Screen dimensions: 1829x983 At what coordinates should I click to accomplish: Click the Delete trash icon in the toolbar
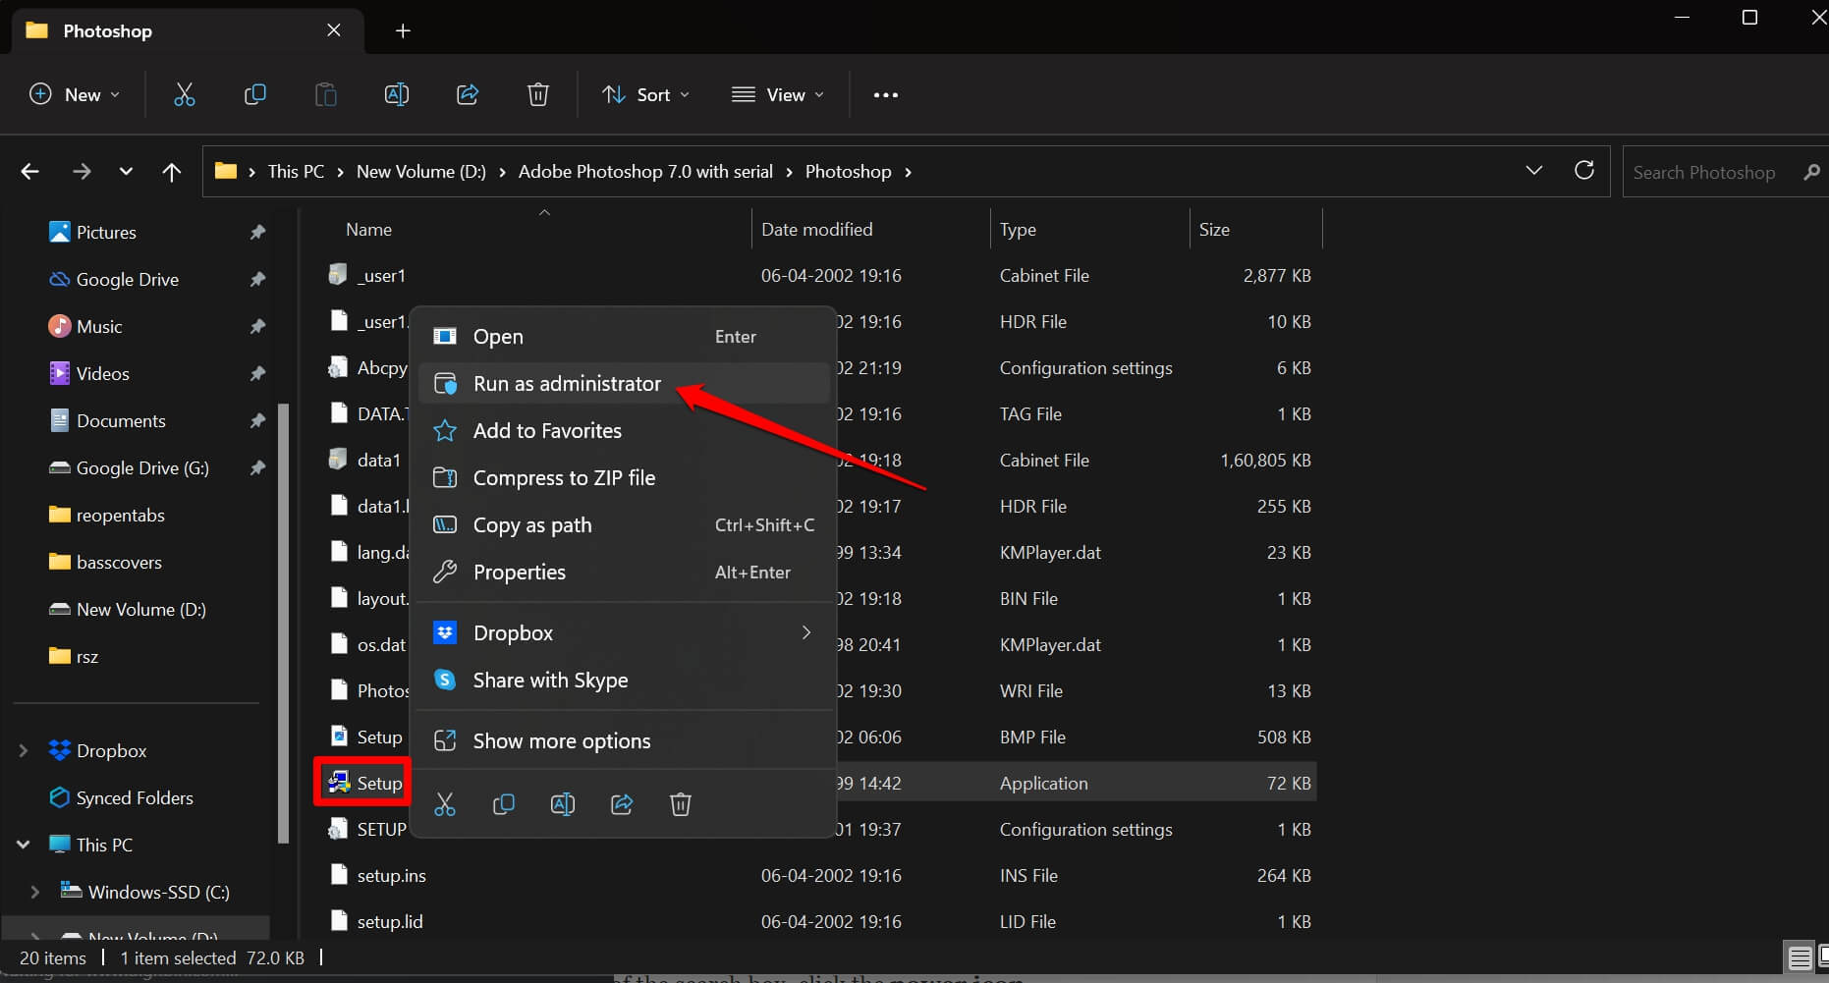tap(538, 94)
